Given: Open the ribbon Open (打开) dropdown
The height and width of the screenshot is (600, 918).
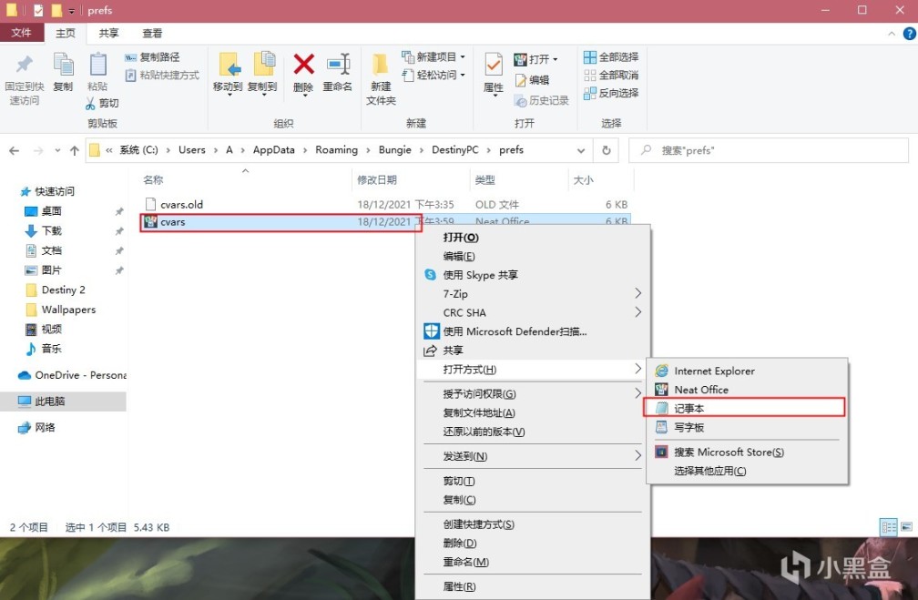Looking at the screenshot, I should [535, 59].
